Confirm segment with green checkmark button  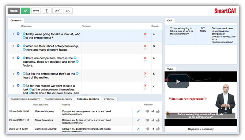(25, 11)
